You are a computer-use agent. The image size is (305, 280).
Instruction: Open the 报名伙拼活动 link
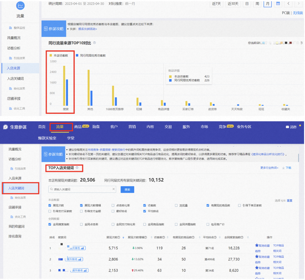[x=88, y=29]
